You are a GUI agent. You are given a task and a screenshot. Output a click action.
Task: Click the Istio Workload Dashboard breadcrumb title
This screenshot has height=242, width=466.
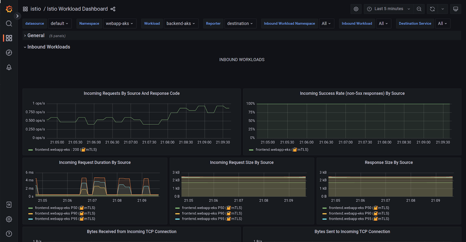tap(77, 9)
